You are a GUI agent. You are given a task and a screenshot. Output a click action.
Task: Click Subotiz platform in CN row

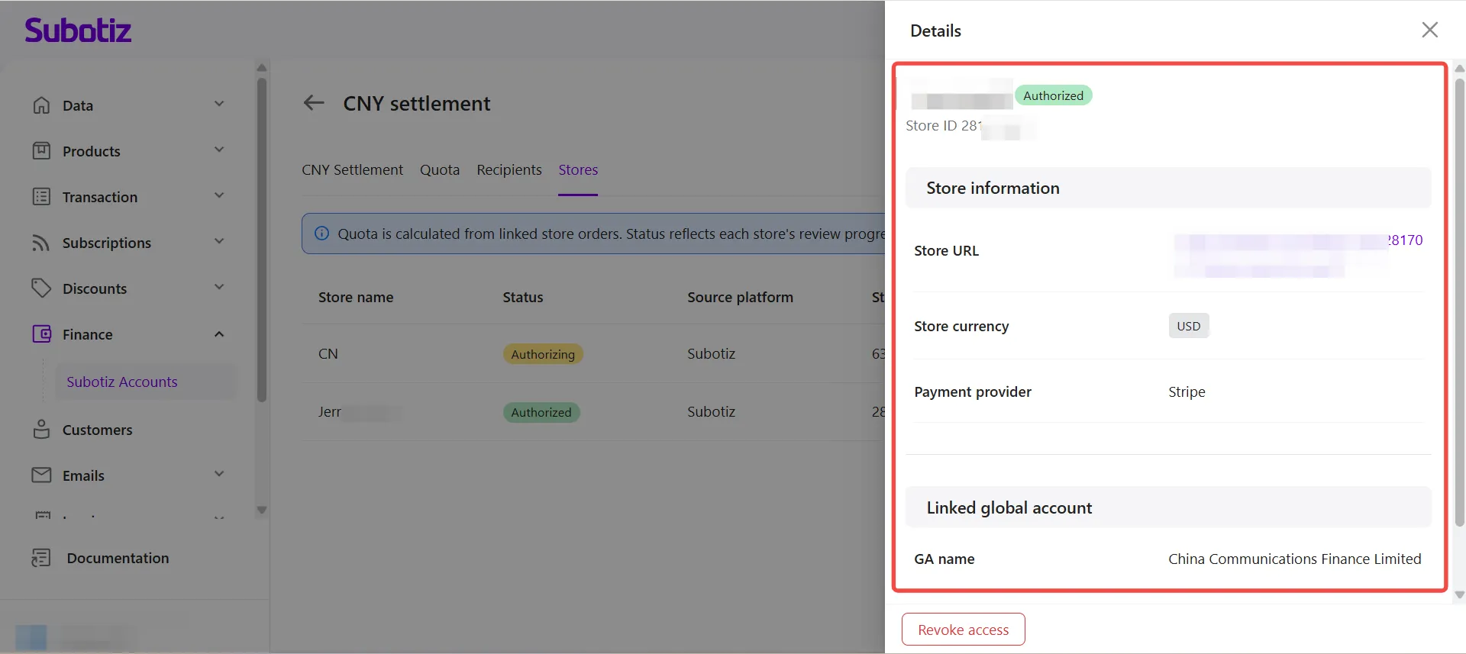click(x=711, y=353)
